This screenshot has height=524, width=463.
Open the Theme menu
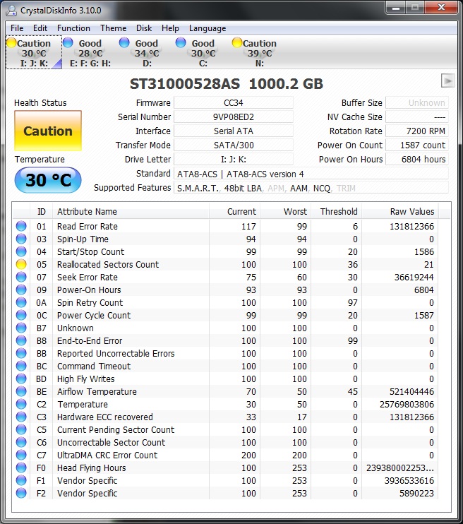pyautogui.click(x=113, y=28)
